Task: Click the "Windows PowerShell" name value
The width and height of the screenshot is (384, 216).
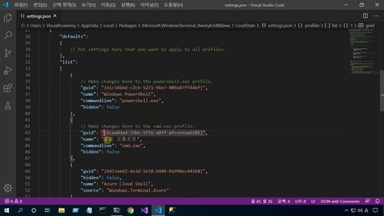Action: pos(128,94)
